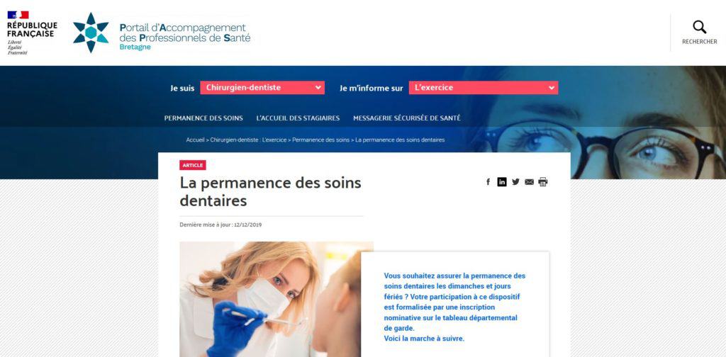
Task: Click the red ARTICLE tag
Action: coord(193,165)
